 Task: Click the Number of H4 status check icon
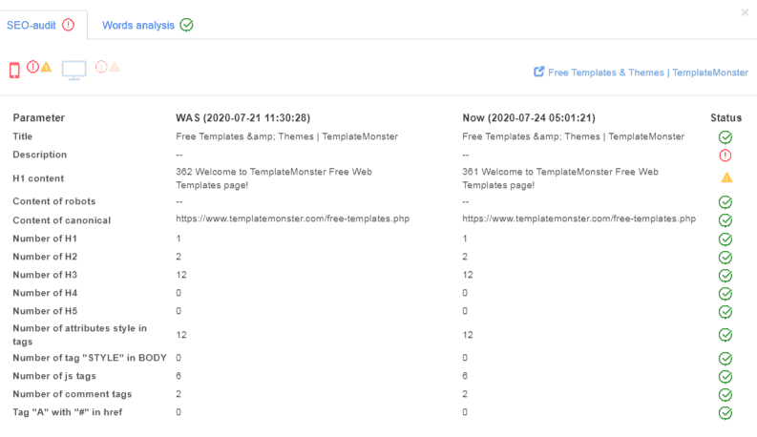point(725,294)
